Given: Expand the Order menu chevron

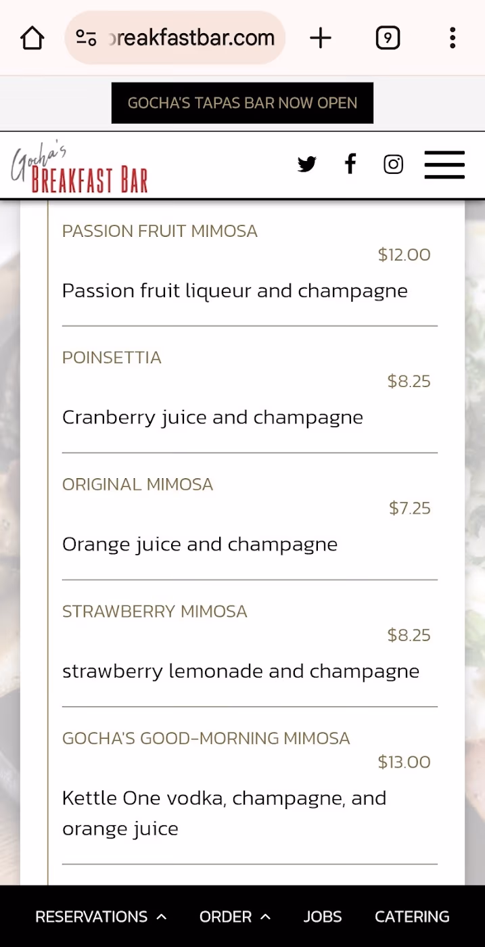Looking at the screenshot, I should [x=265, y=917].
